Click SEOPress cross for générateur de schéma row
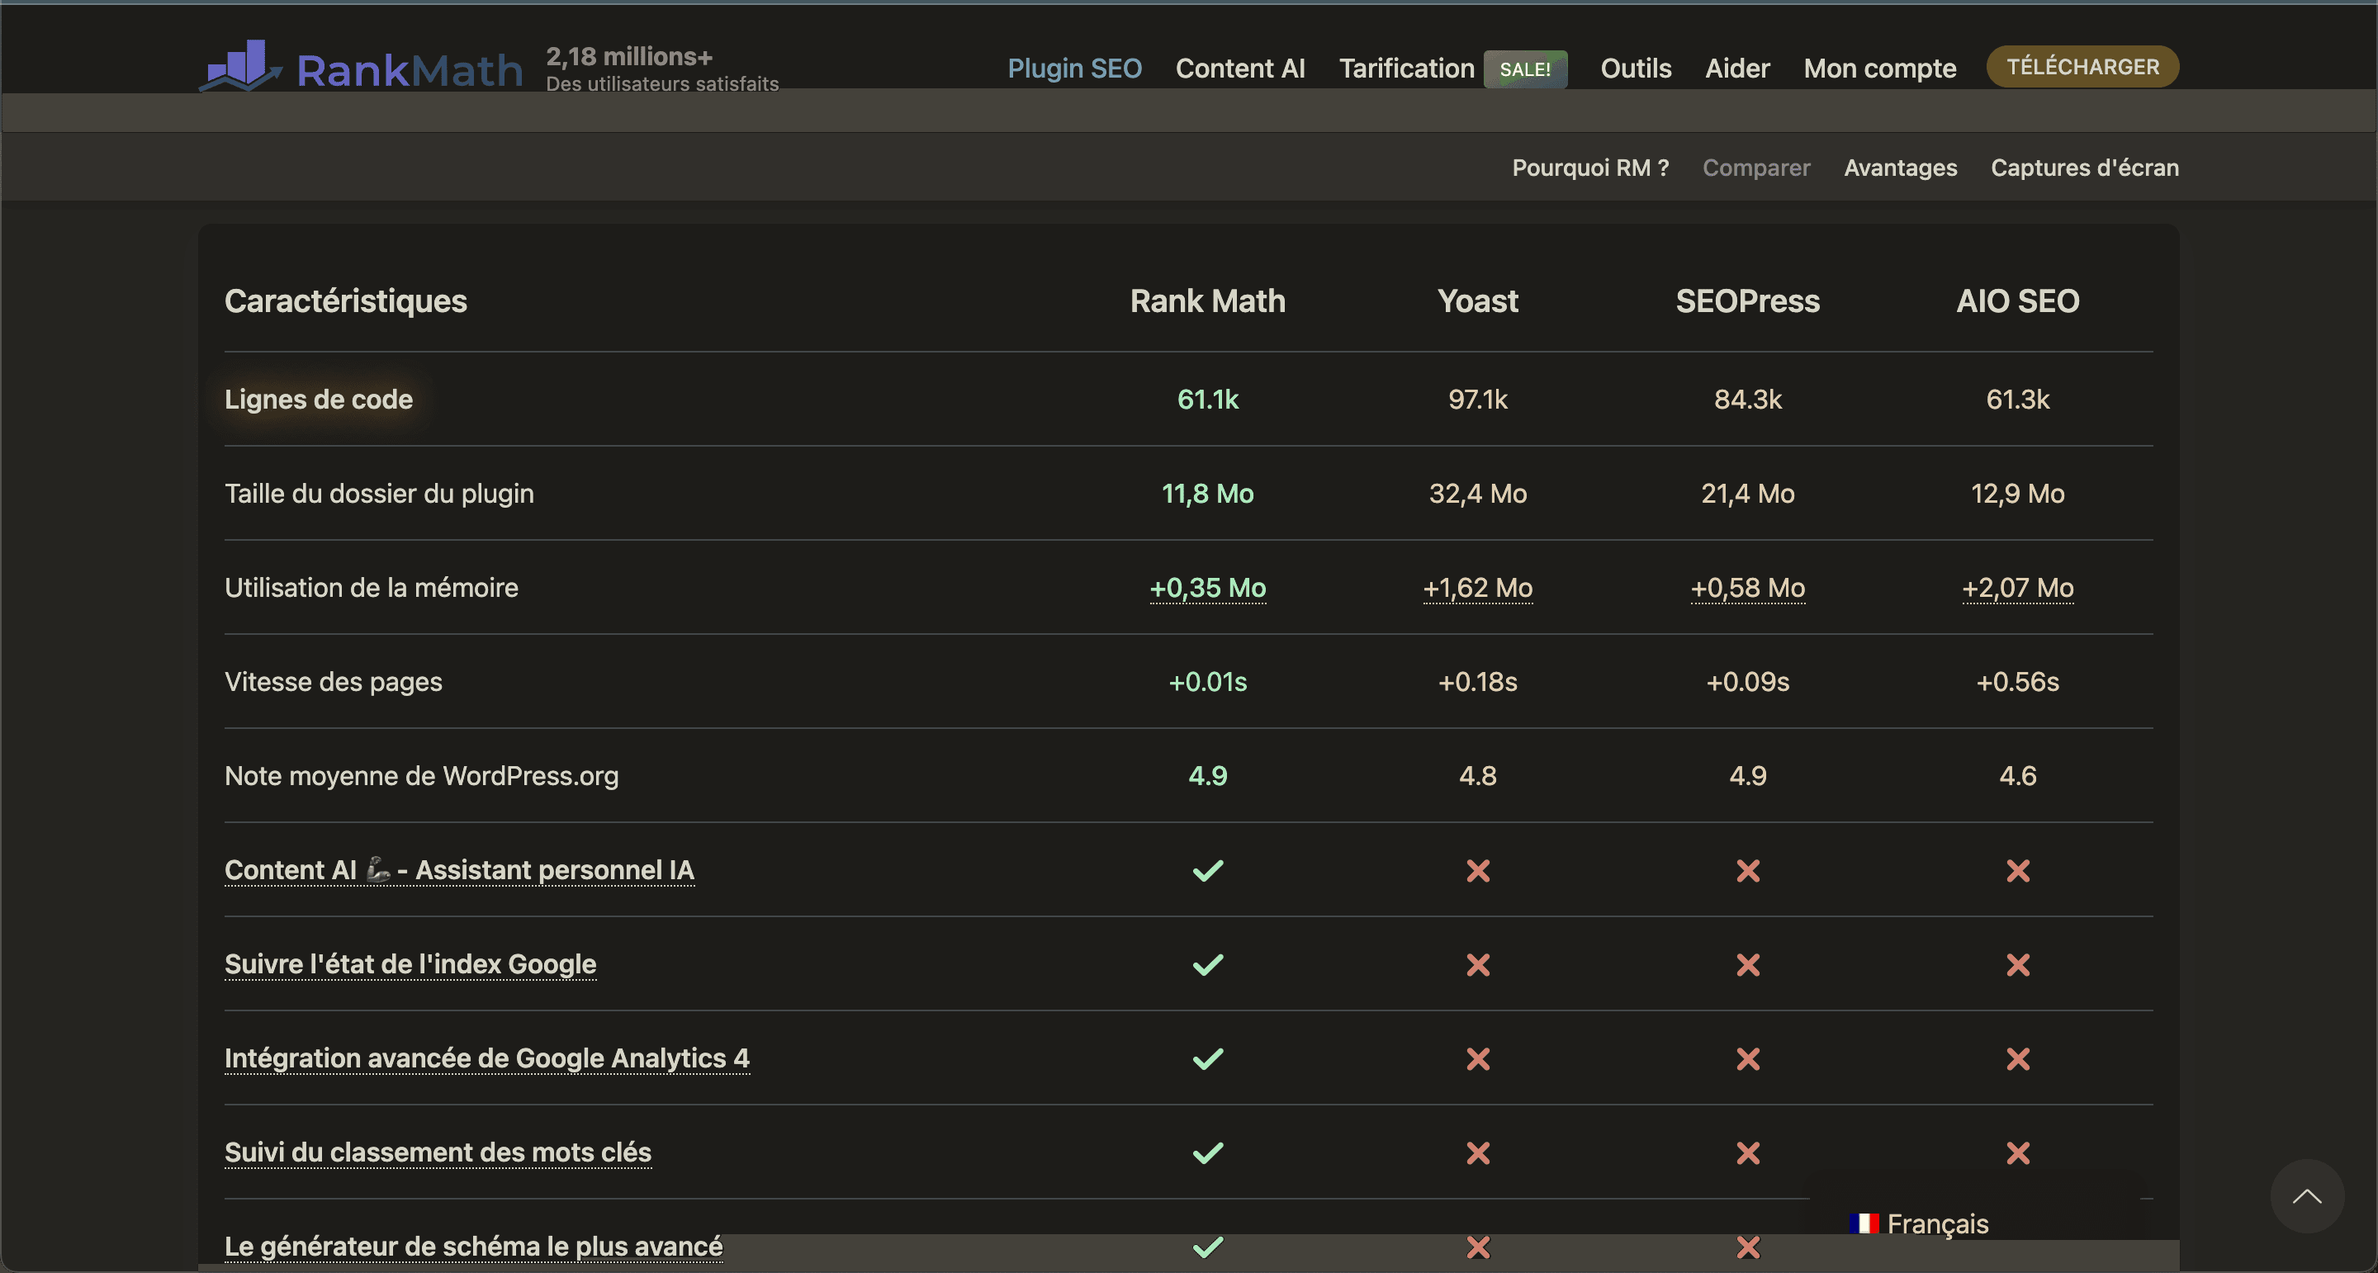The width and height of the screenshot is (2378, 1273). pos(1747,1247)
